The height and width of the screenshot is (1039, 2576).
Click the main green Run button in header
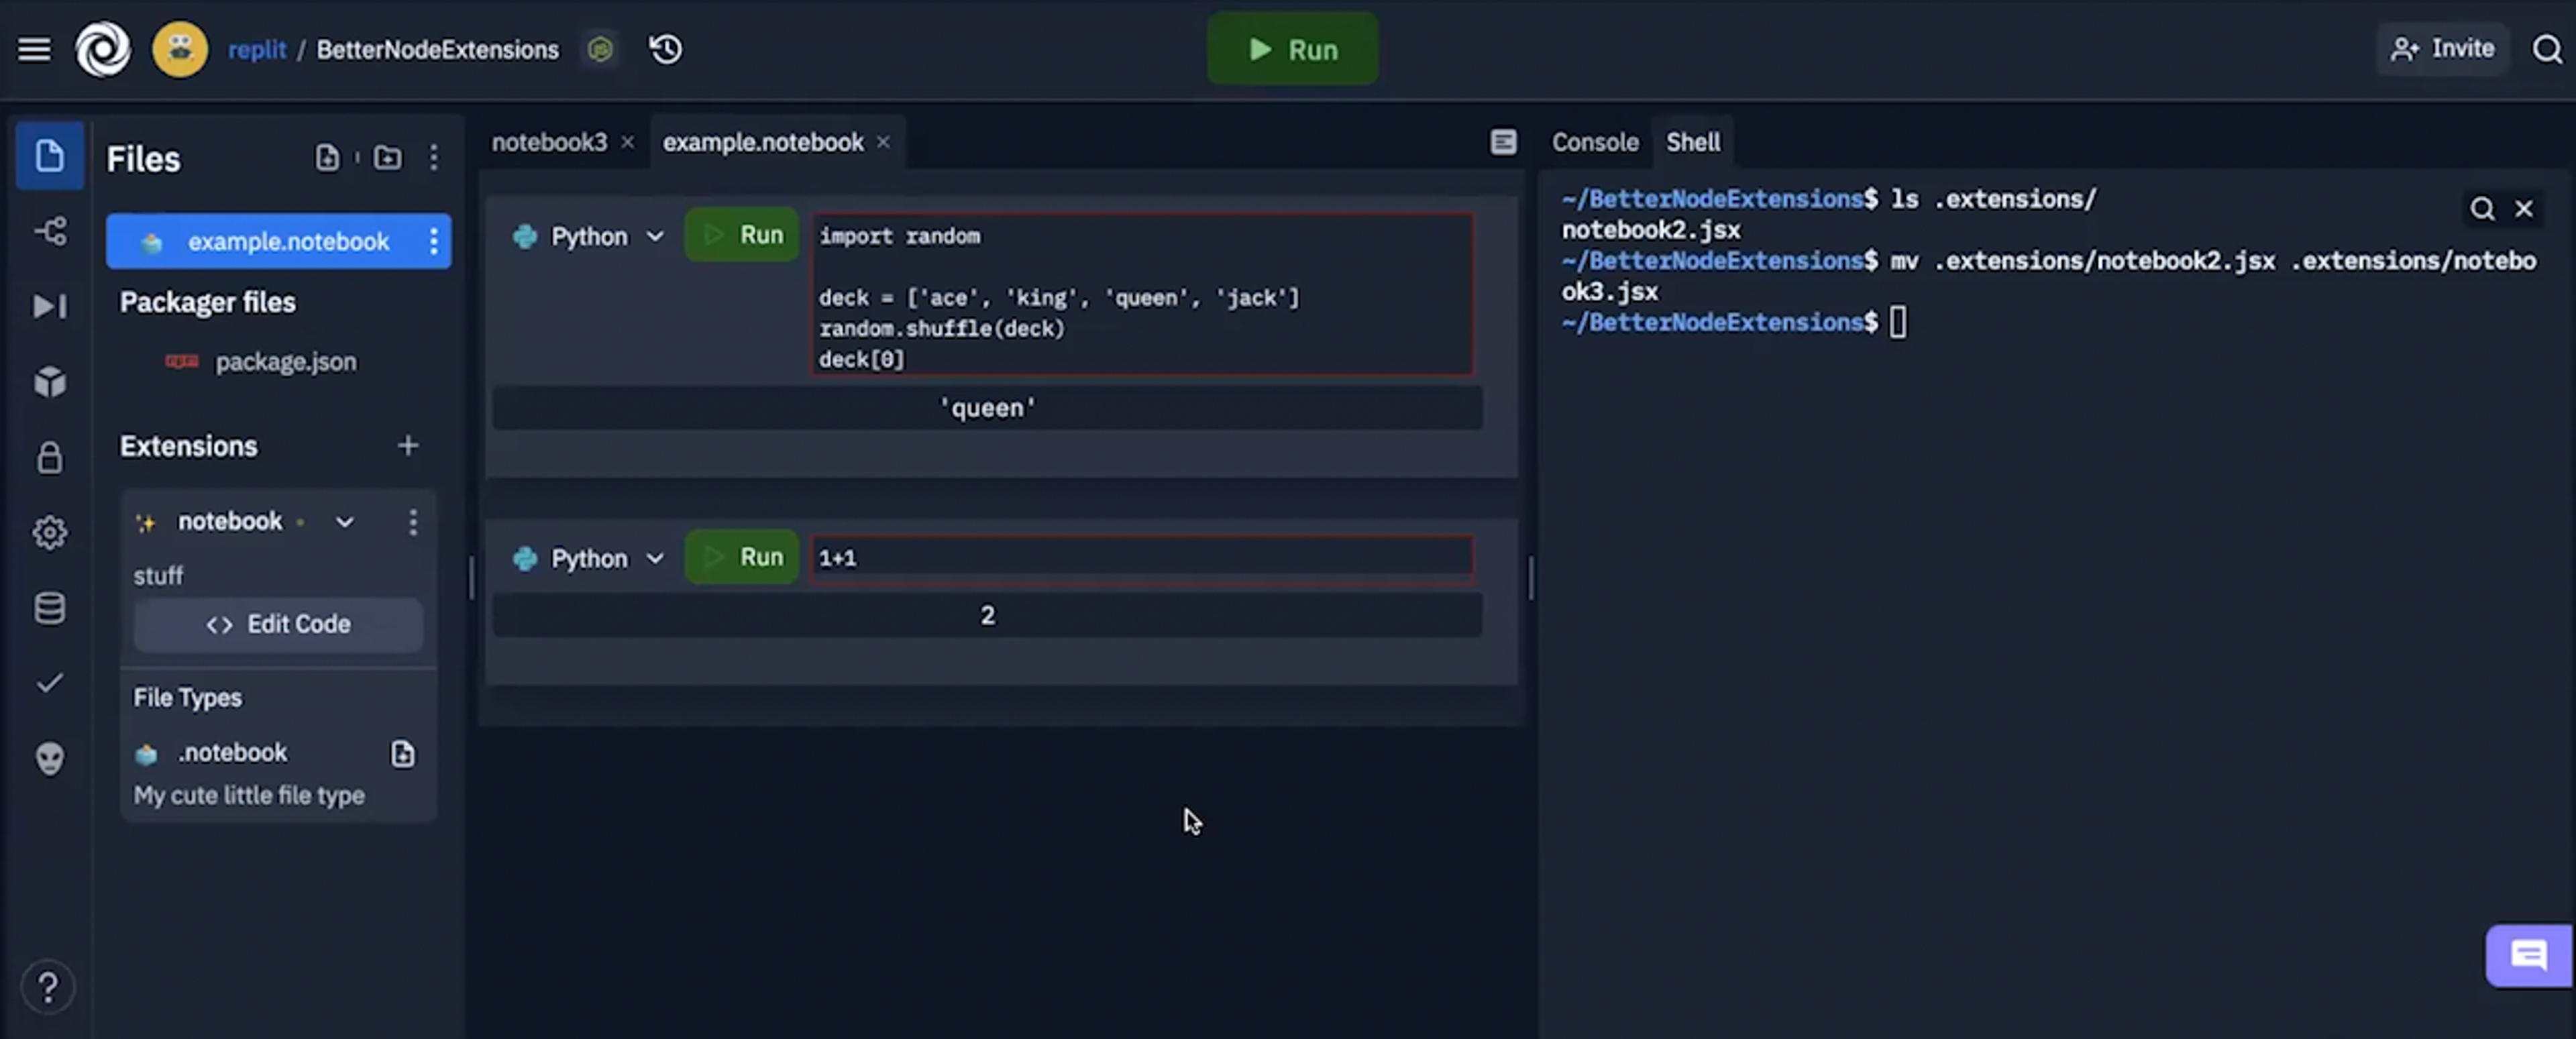[x=1292, y=49]
